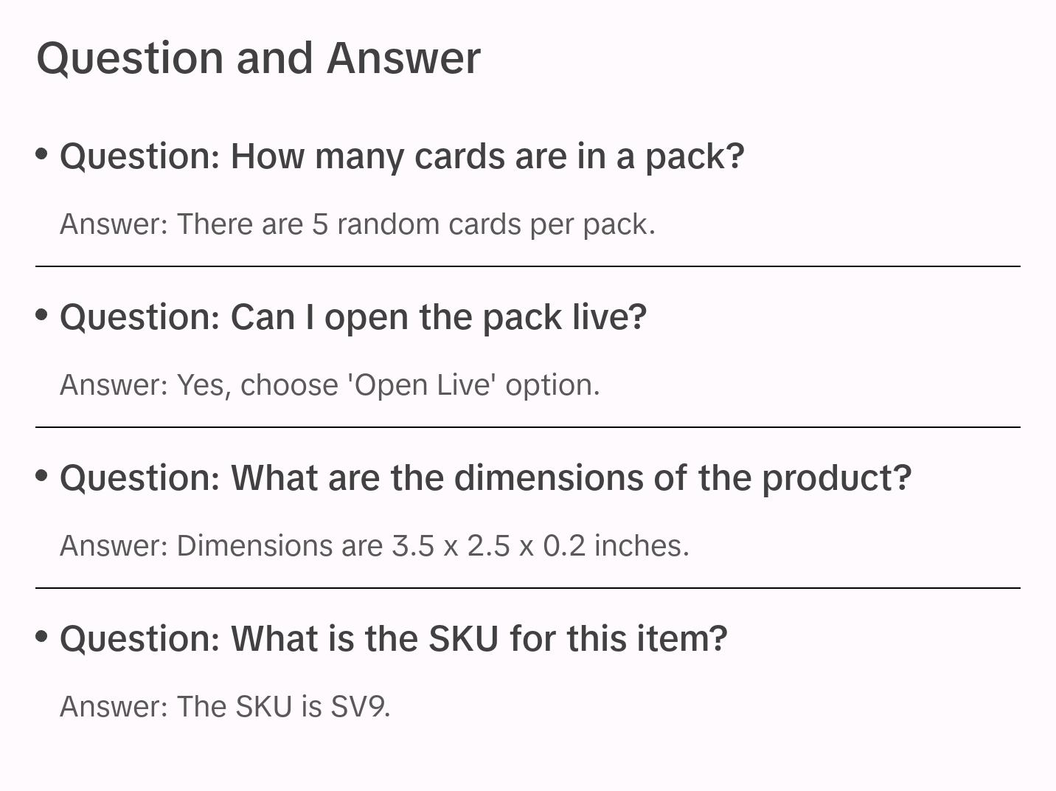Click the divider line below the cards-per-pack answer
The image size is (1056, 791).
(x=528, y=266)
